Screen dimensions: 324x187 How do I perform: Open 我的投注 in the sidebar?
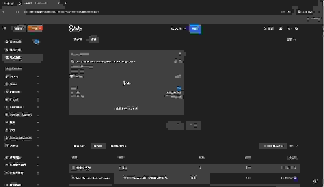tap(22, 58)
